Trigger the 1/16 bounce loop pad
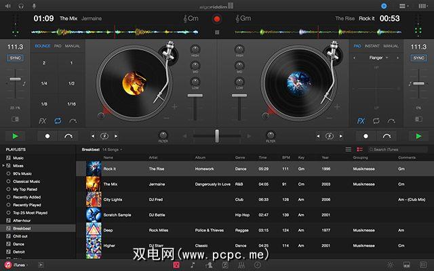Viewport: 434px width, 271px height. point(71,104)
